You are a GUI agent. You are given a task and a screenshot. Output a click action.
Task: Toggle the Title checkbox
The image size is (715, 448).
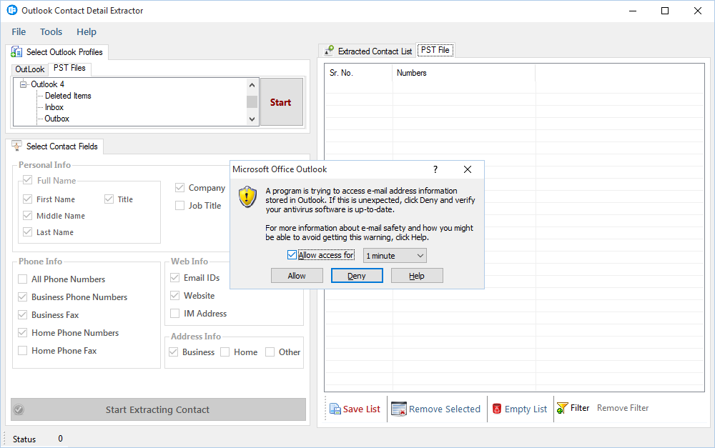click(109, 199)
